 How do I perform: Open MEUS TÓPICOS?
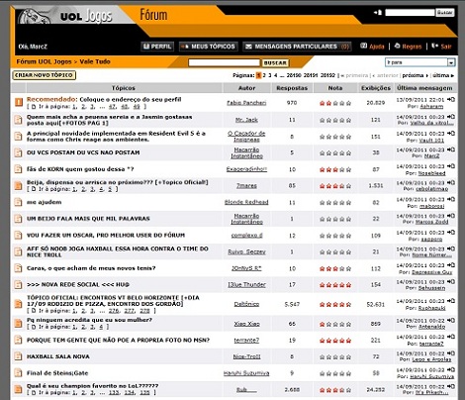[x=209, y=47]
